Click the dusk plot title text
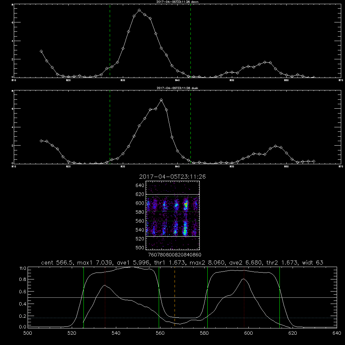The width and height of the screenshot is (345, 345). [x=177, y=88]
